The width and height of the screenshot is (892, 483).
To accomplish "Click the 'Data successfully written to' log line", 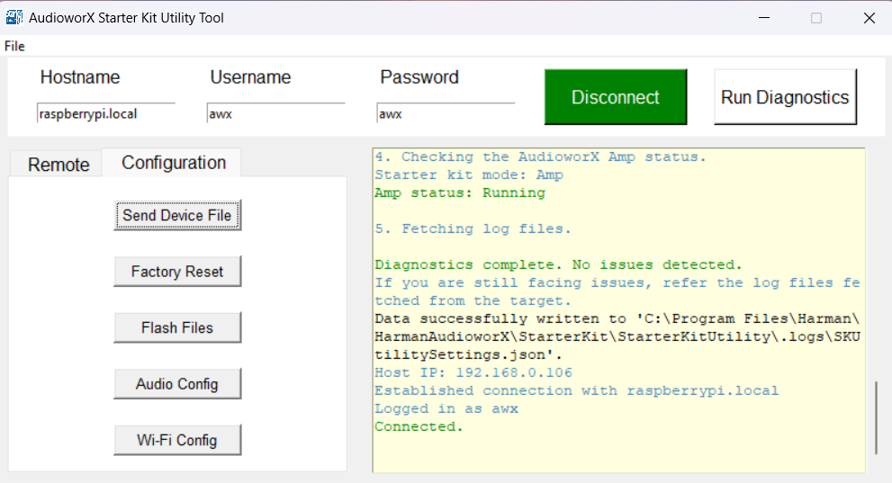I will (x=617, y=337).
